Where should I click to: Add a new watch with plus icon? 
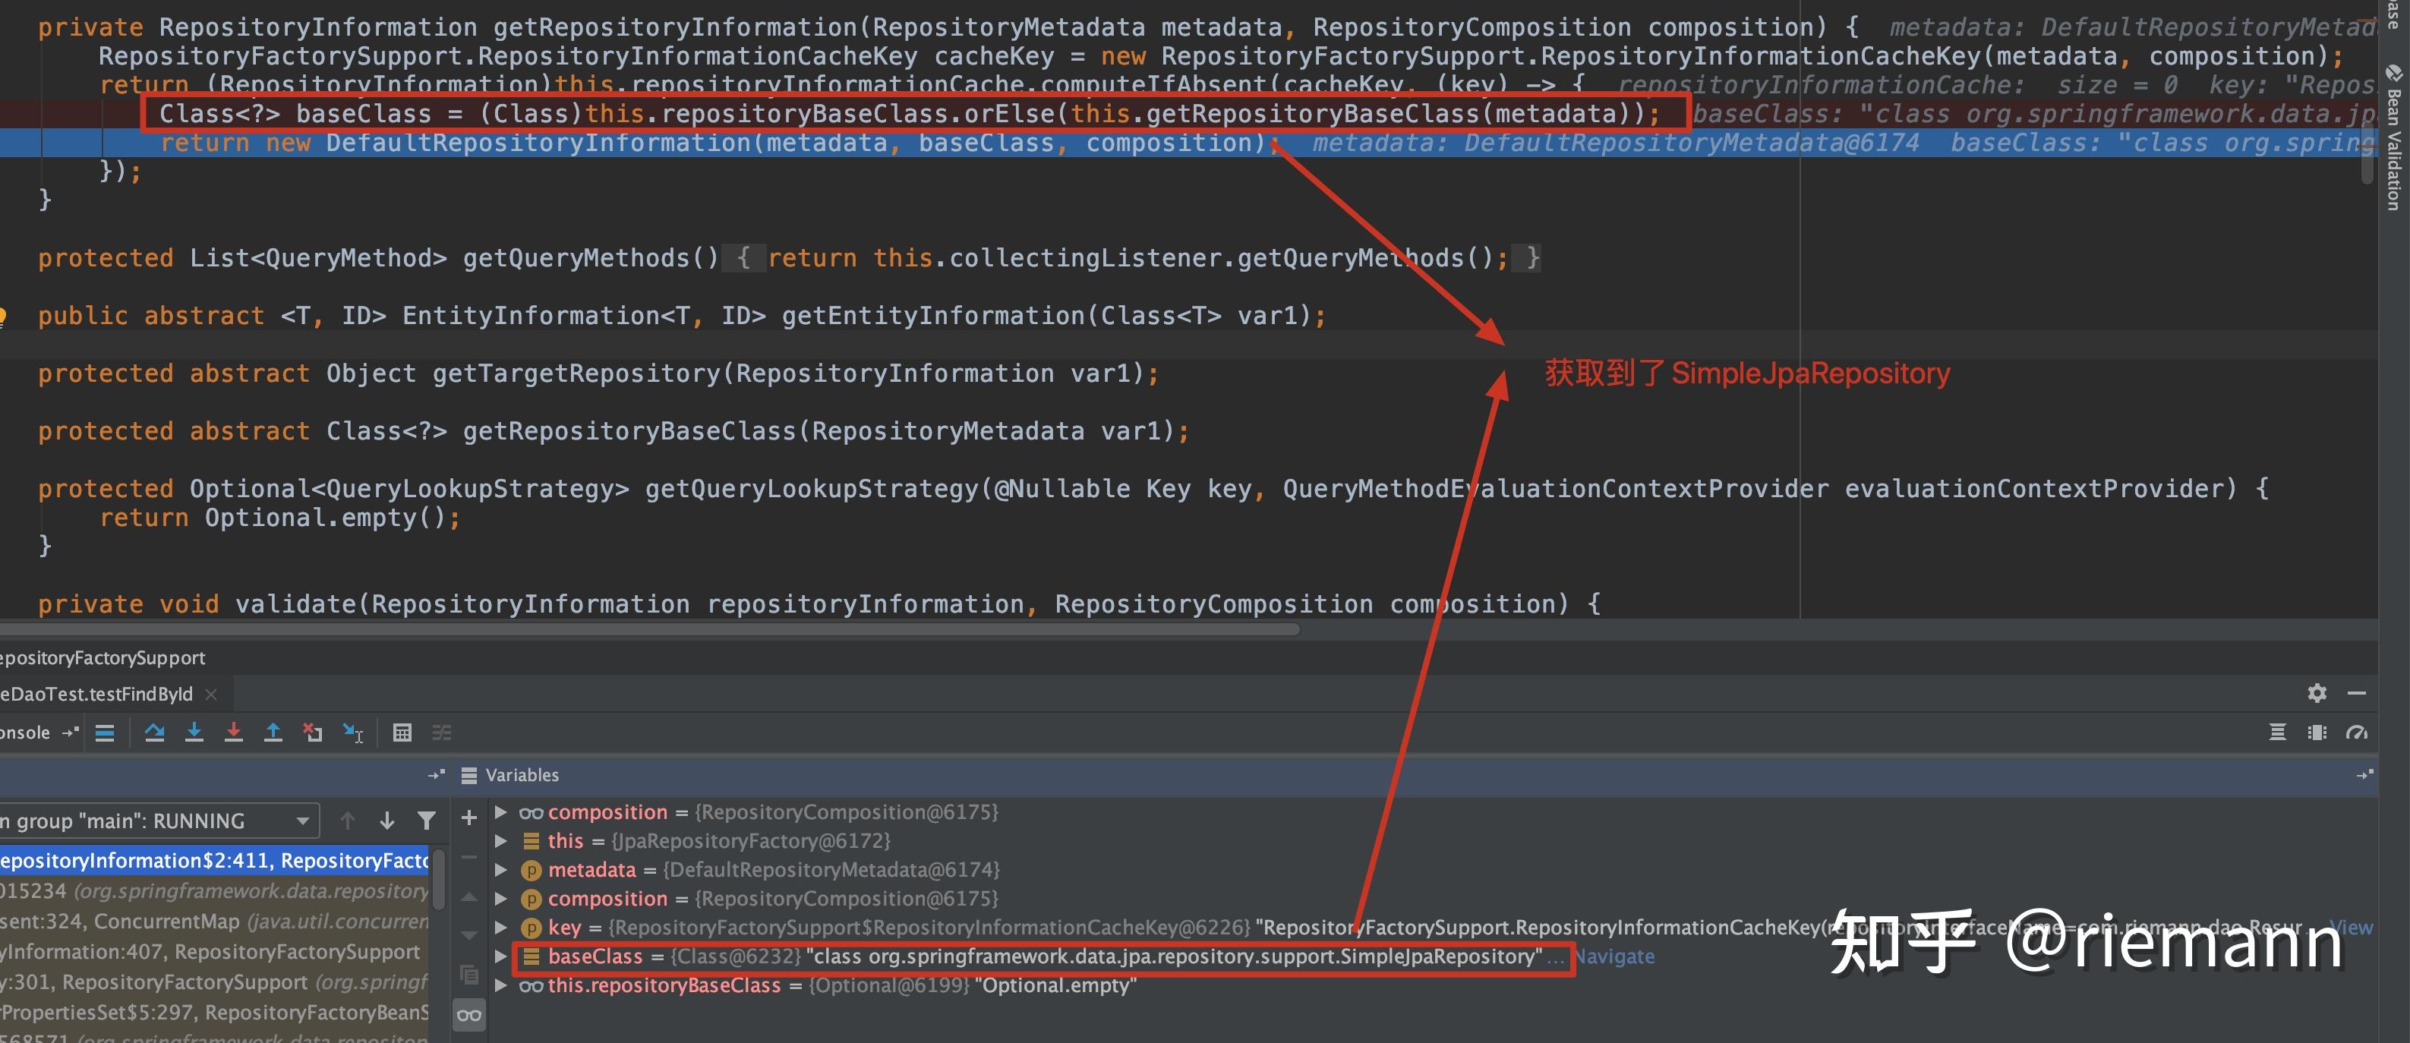tap(470, 818)
